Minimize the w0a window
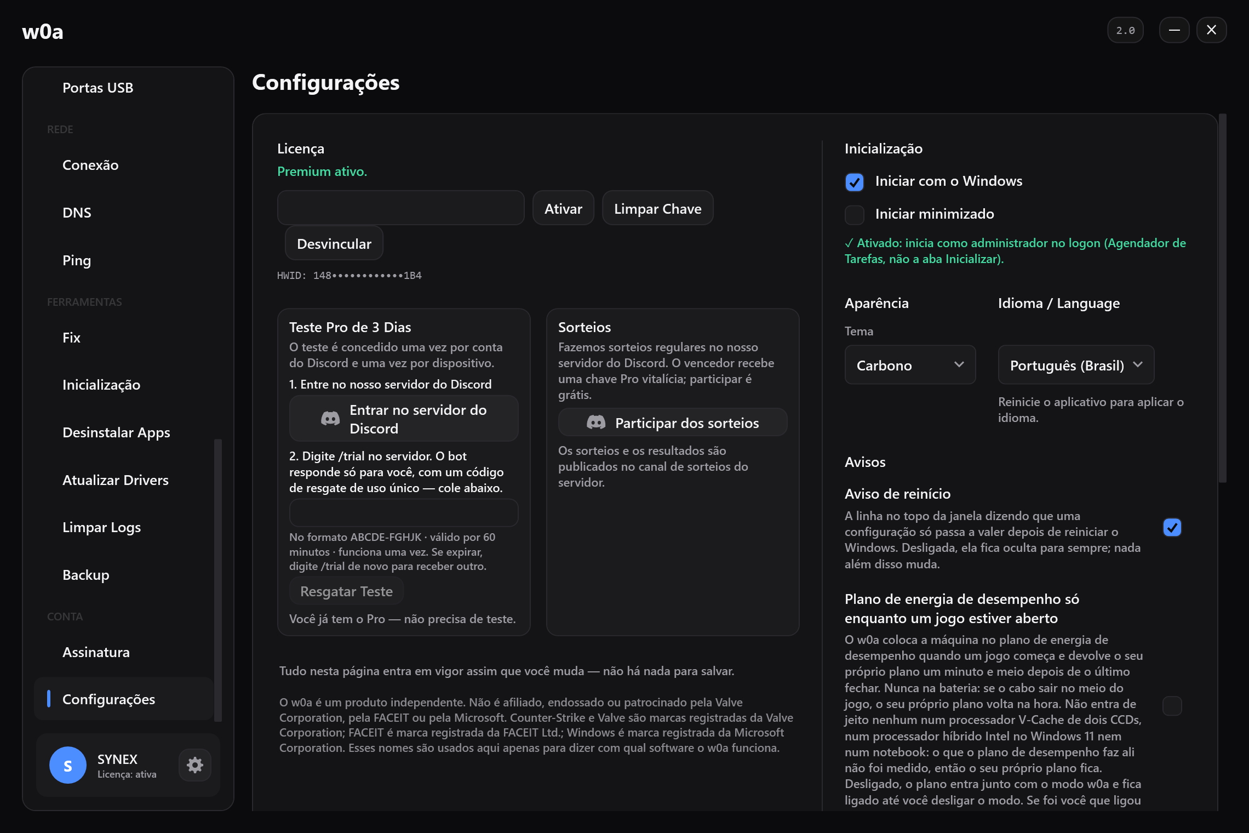 (x=1174, y=30)
